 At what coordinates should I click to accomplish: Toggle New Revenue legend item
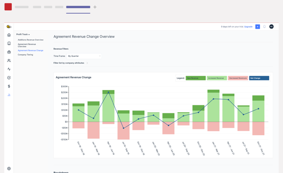[x=196, y=78]
